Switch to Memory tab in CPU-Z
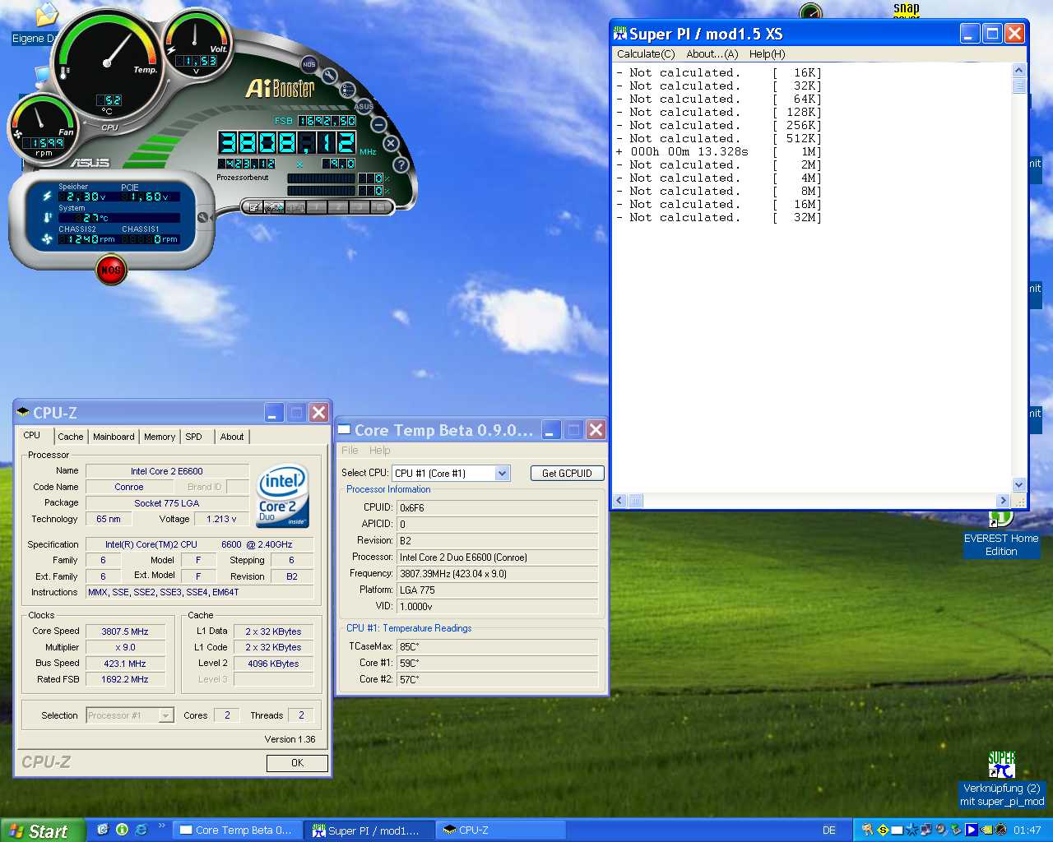Viewport: 1053px width, 842px height. [x=160, y=437]
